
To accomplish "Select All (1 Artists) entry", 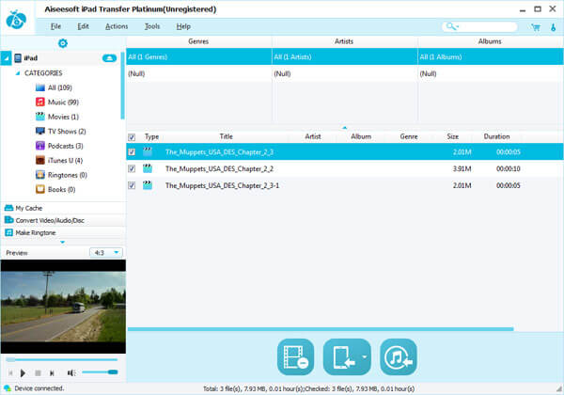I will (345, 56).
